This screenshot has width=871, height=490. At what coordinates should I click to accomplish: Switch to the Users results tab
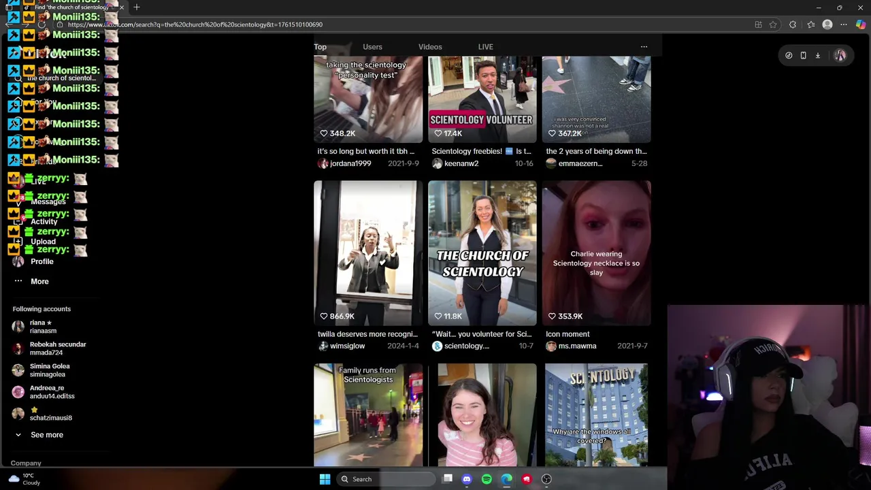(372, 47)
